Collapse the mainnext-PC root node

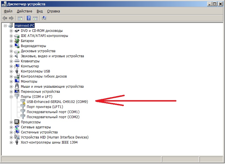coord(5,26)
